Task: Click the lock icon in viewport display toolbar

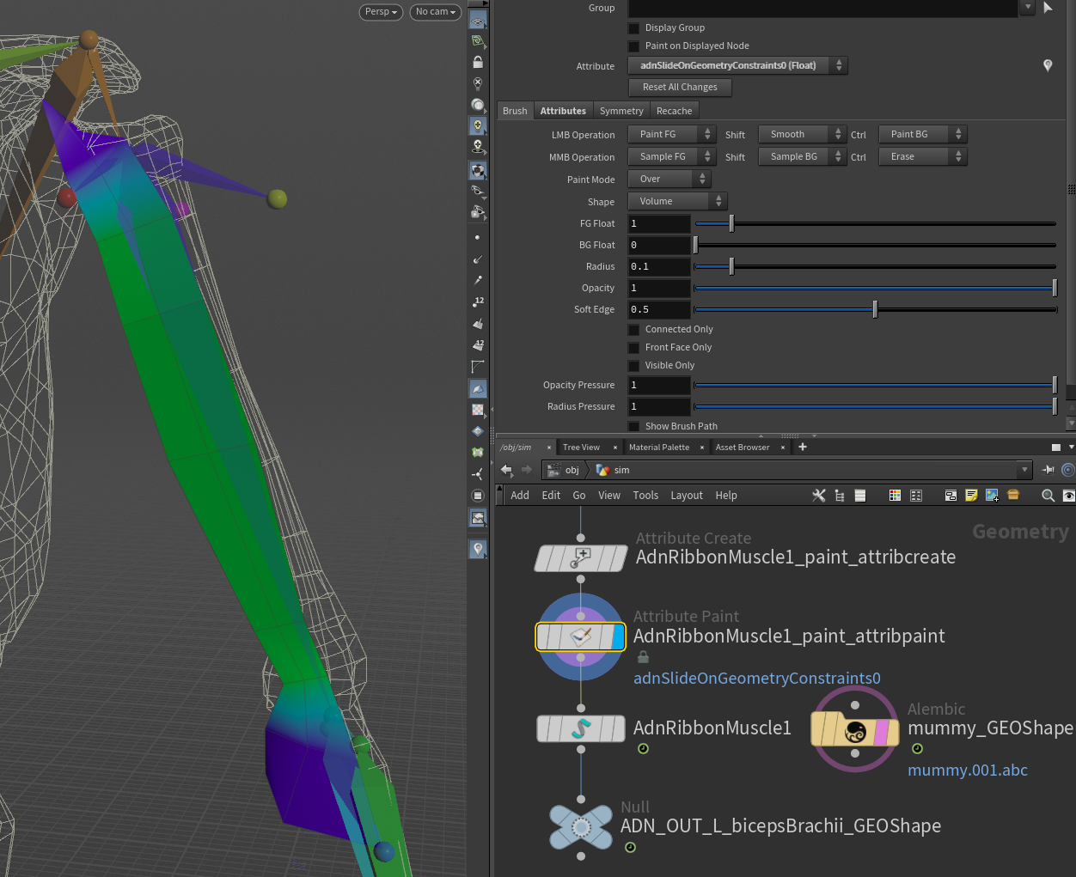Action: 478,63
